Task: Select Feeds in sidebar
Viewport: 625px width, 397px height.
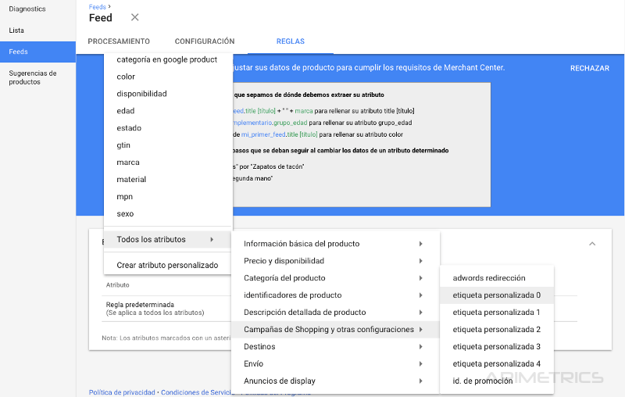Action: tap(37, 52)
